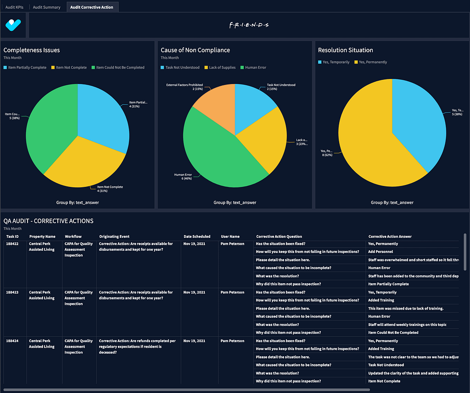470x393 pixels.
Task: Sort by the Date Scheduled column header
Action: point(197,236)
